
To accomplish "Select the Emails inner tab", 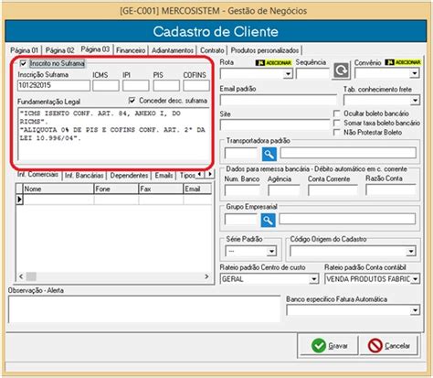I will click(x=164, y=176).
